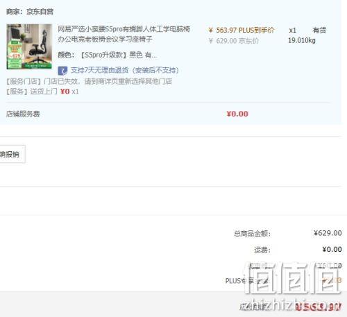Click the 服务门店 store expired notice
Viewport: 347px width, 317px height.
pos(89,81)
